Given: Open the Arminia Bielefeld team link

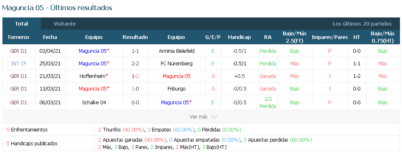Looking at the screenshot, I should click(x=176, y=51).
